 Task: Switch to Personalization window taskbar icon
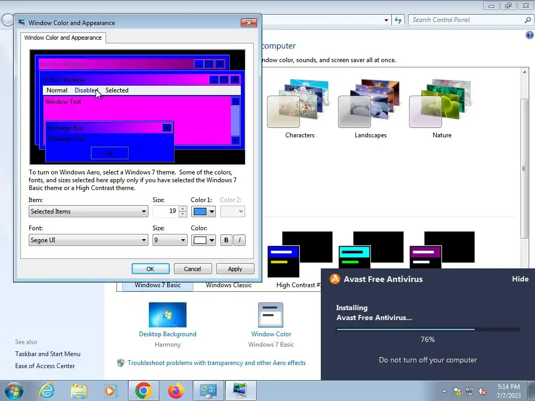[240, 391]
